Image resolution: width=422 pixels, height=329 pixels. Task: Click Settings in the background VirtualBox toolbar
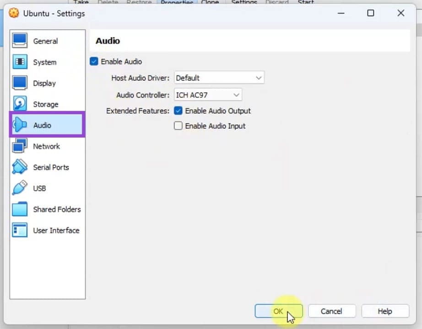pyautogui.click(x=244, y=2)
